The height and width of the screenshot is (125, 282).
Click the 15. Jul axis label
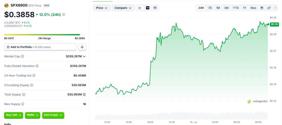tap(193, 122)
